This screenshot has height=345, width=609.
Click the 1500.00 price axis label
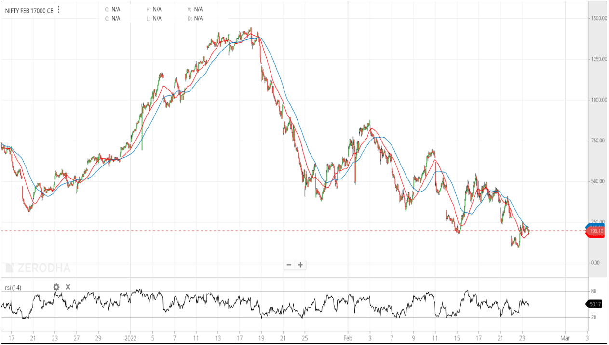point(598,18)
